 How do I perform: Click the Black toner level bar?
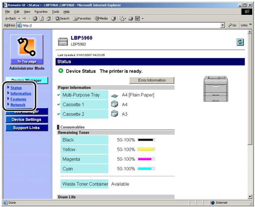(146, 140)
